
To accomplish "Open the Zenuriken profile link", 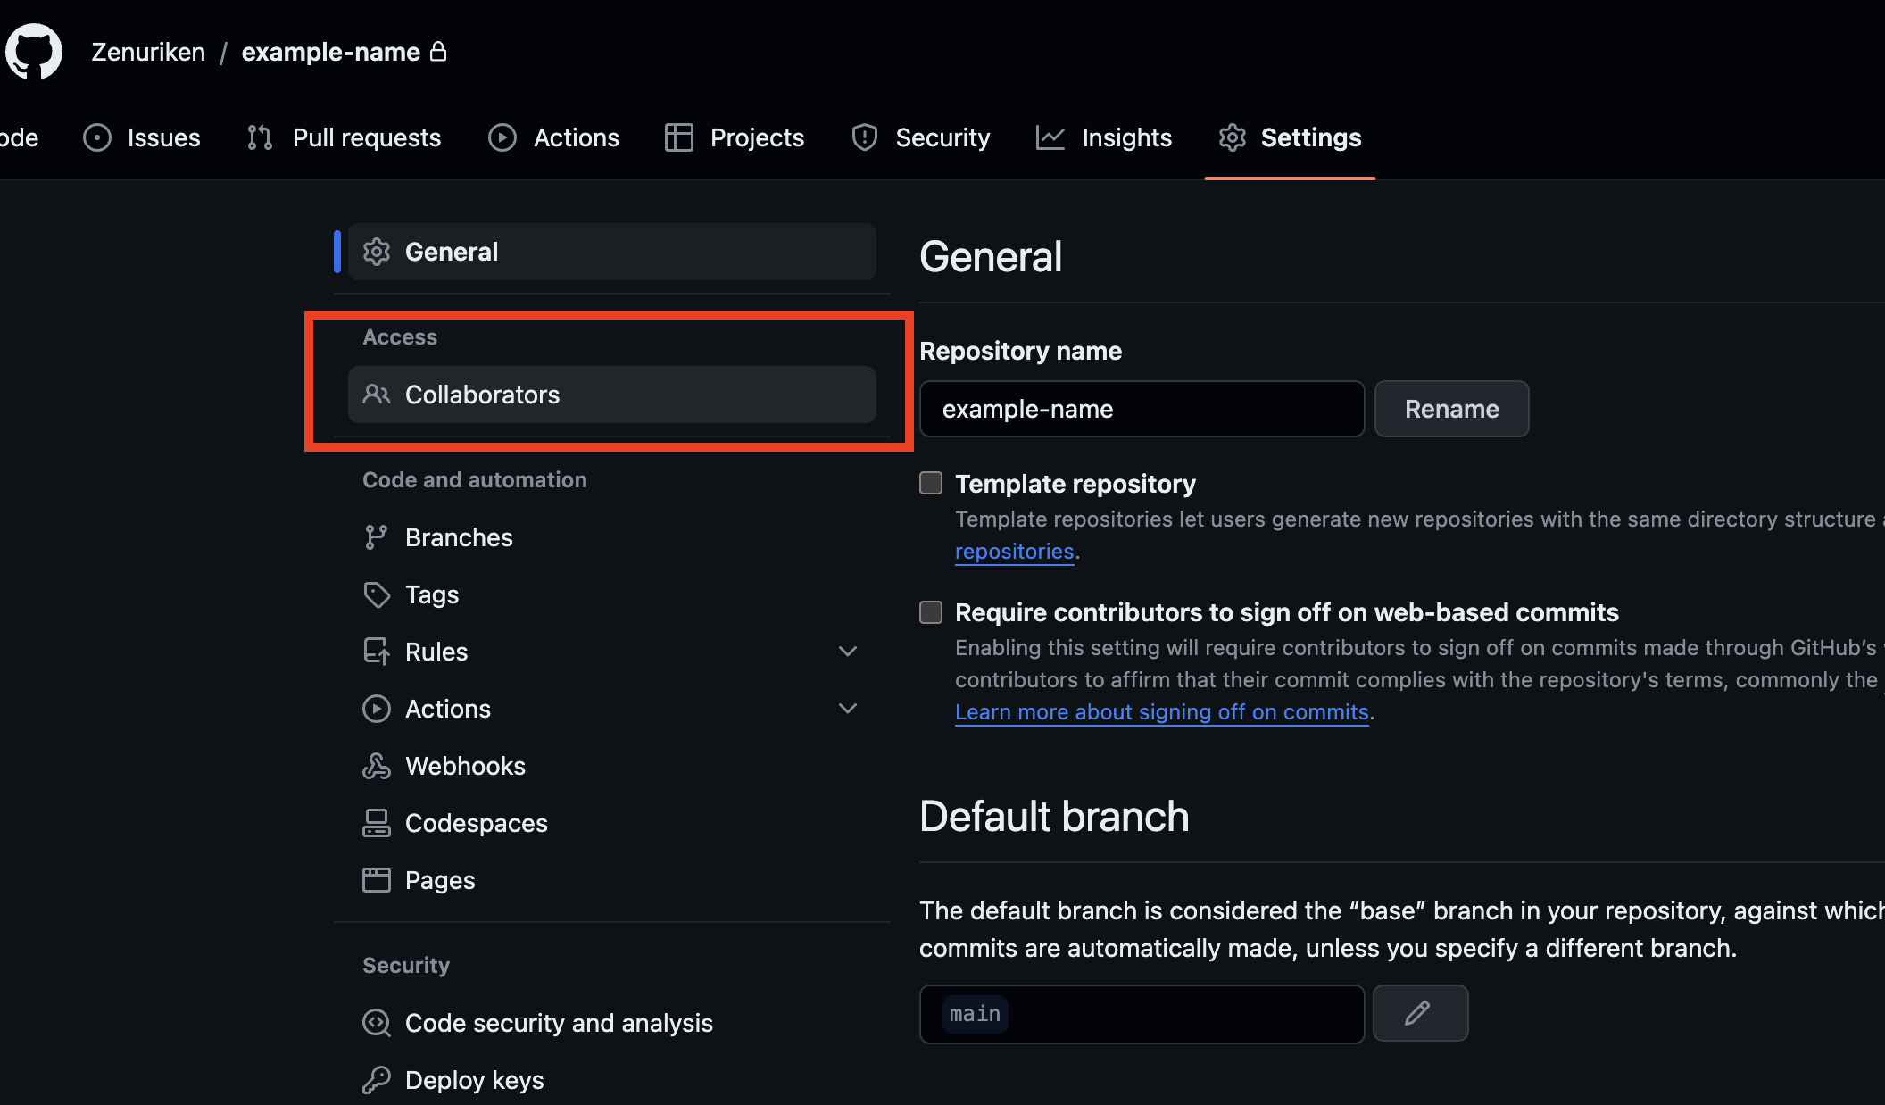I will [x=148, y=52].
